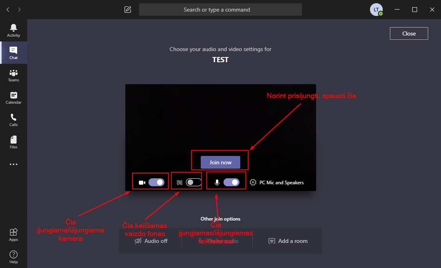Click the Close button

(x=409, y=33)
